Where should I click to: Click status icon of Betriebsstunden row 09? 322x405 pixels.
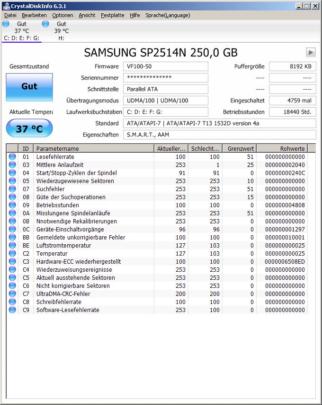coord(12,205)
